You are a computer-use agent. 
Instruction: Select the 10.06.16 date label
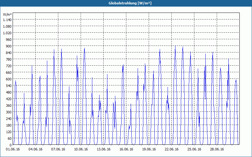coord(81,149)
